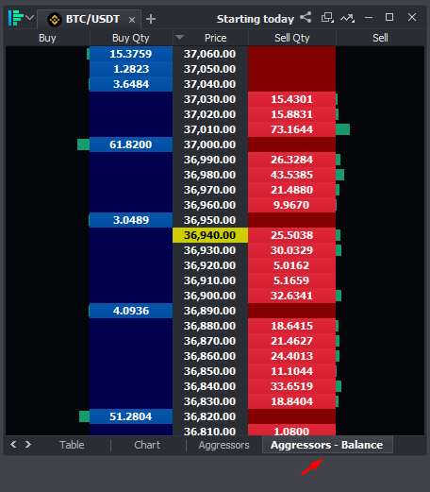
Task: Go to next tabs with right arrow
Action: click(28, 444)
